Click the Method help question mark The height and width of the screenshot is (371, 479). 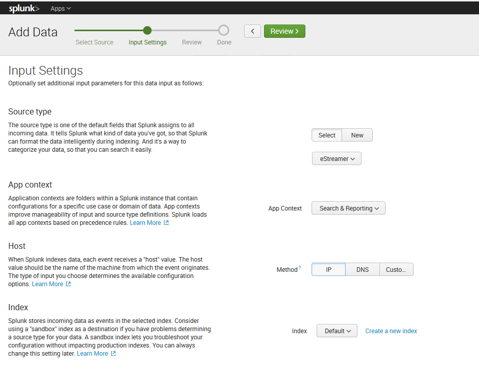(x=300, y=267)
